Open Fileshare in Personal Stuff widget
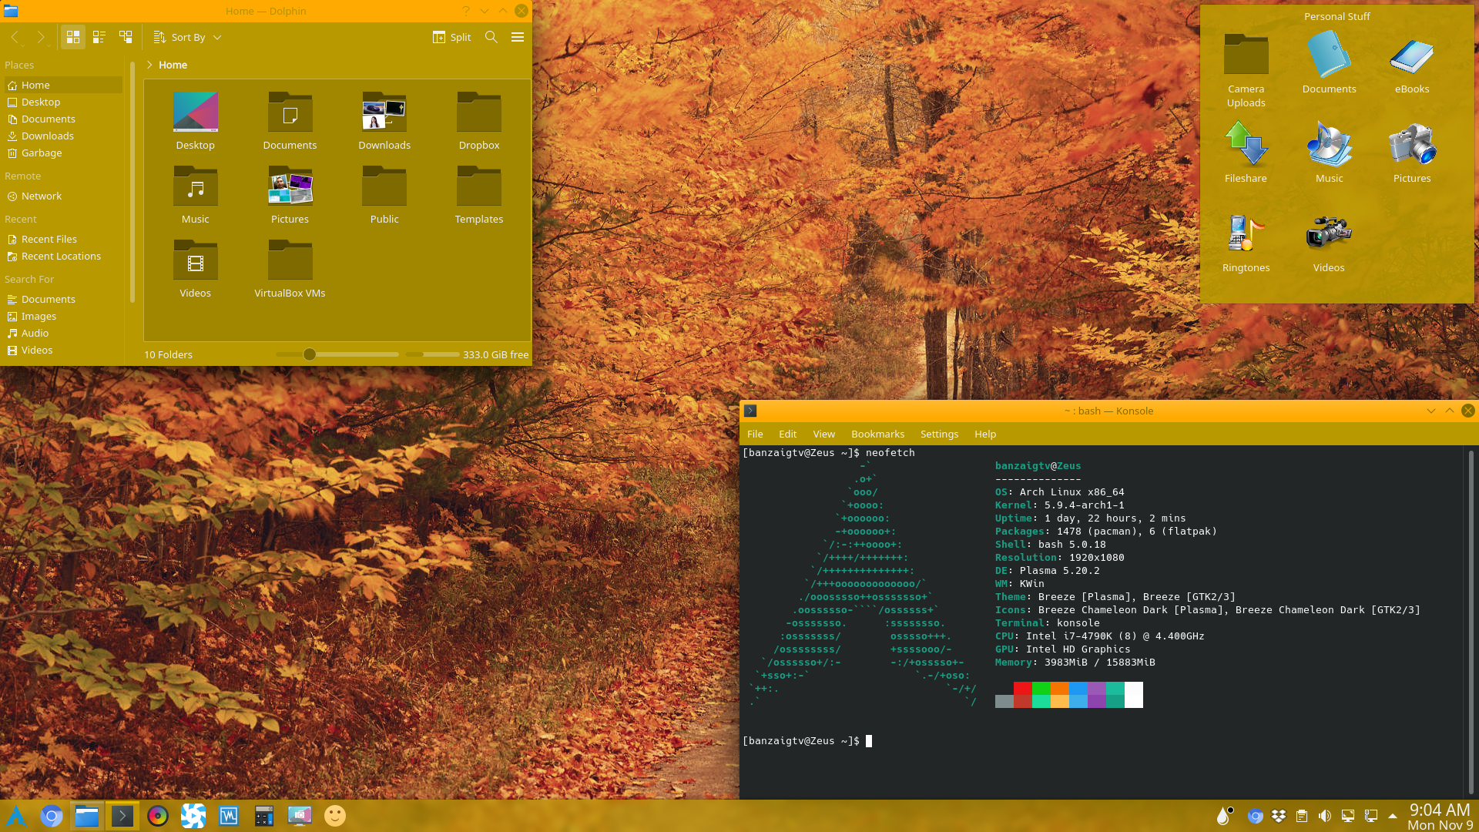The image size is (1479, 832). click(1246, 153)
